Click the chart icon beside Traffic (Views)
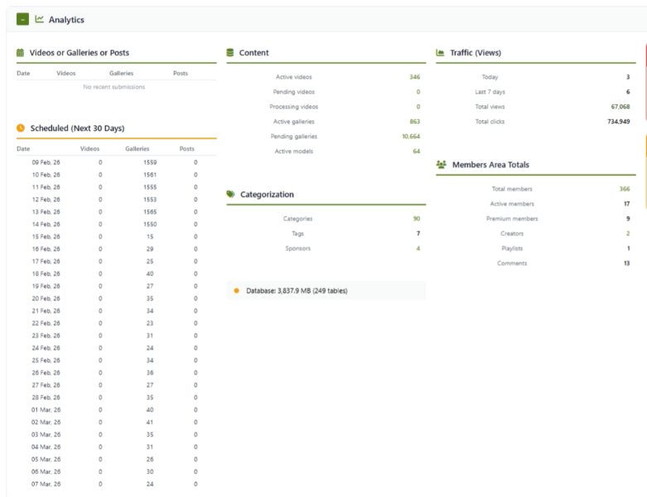Viewport: 647px width, 497px height. point(441,53)
